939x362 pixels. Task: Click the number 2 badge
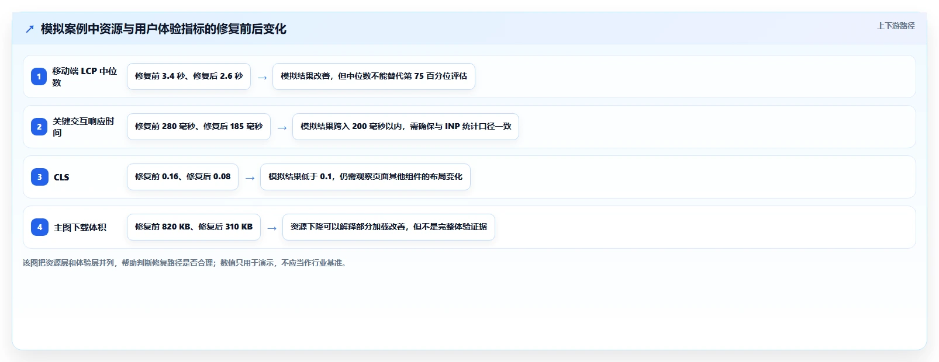coord(39,127)
